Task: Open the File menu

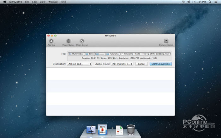Action: [27, 2]
